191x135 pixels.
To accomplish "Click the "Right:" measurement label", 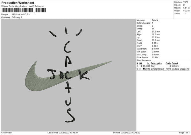I will [x=139, y=34].
